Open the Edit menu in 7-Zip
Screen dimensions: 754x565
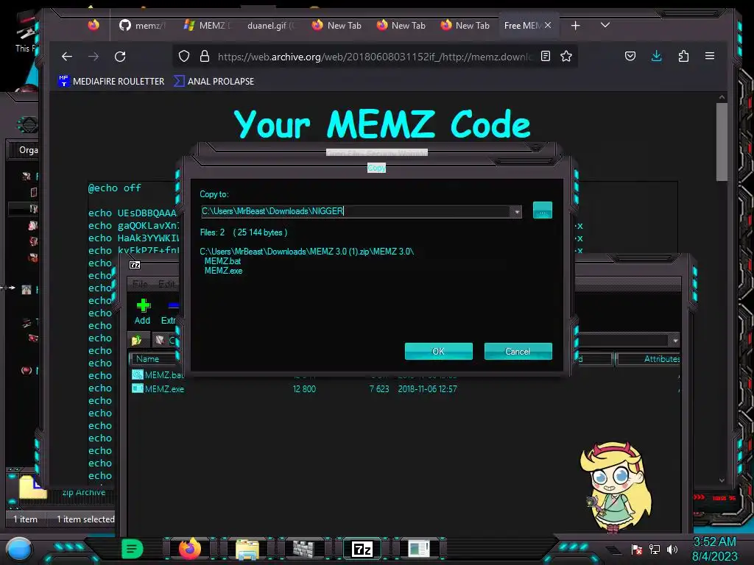pyautogui.click(x=166, y=284)
